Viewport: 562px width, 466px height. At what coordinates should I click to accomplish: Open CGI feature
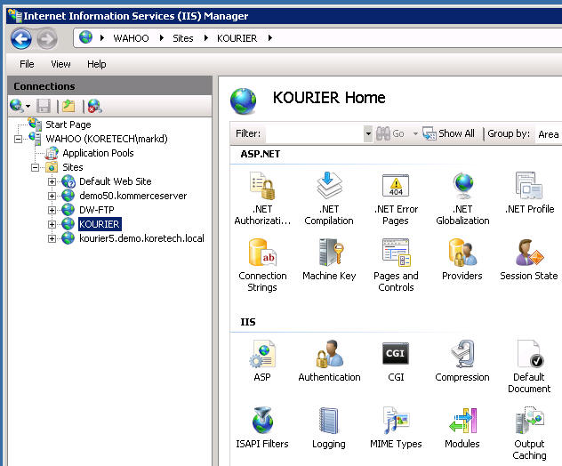point(396,360)
